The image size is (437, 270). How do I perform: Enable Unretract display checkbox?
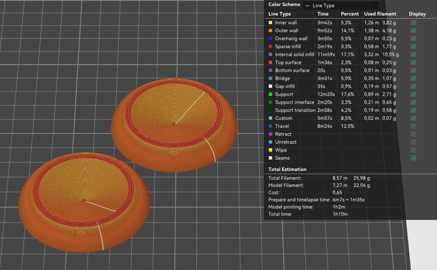click(x=413, y=142)
